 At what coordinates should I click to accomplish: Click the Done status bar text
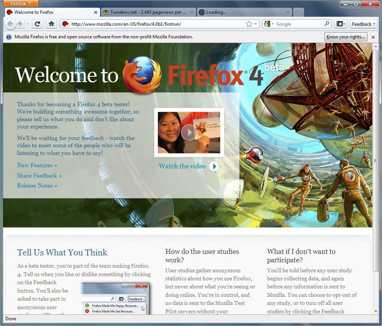(11, 319)
